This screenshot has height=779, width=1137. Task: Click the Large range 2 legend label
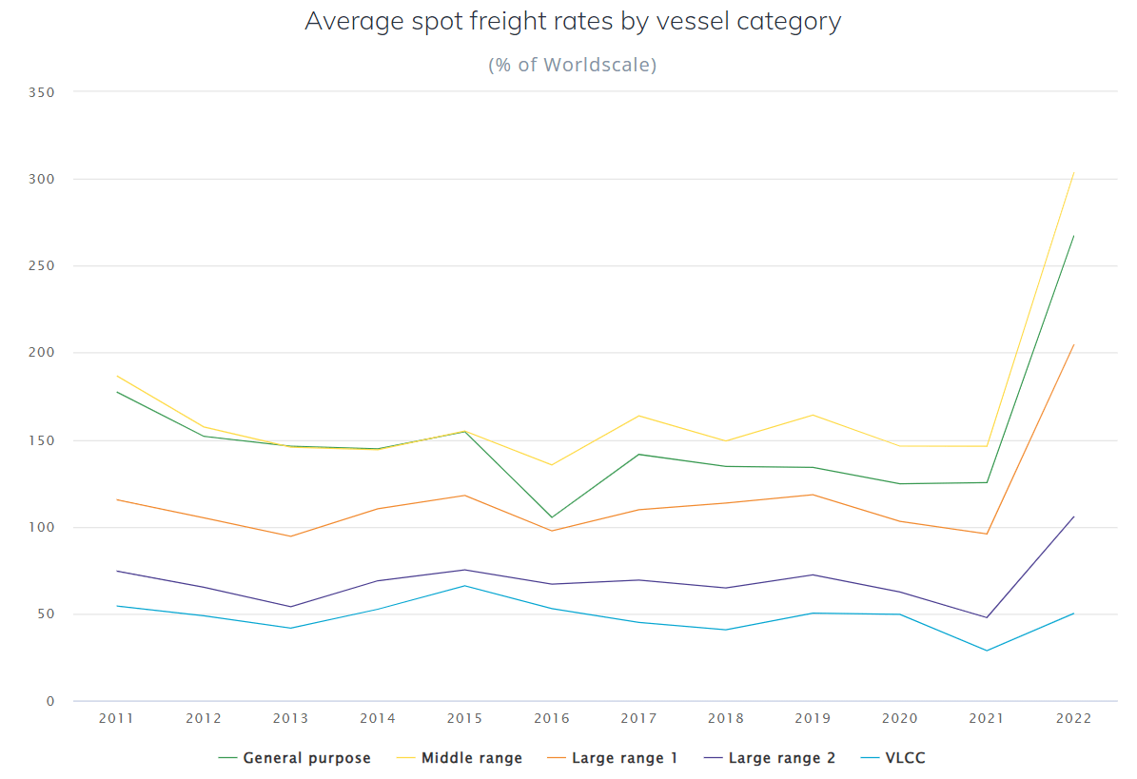[x=781, y=758]
